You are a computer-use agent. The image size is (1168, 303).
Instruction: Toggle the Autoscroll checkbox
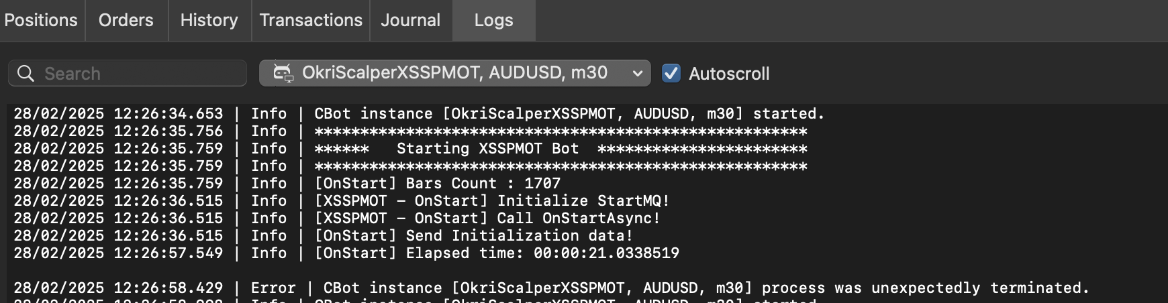tap(671, 73)
